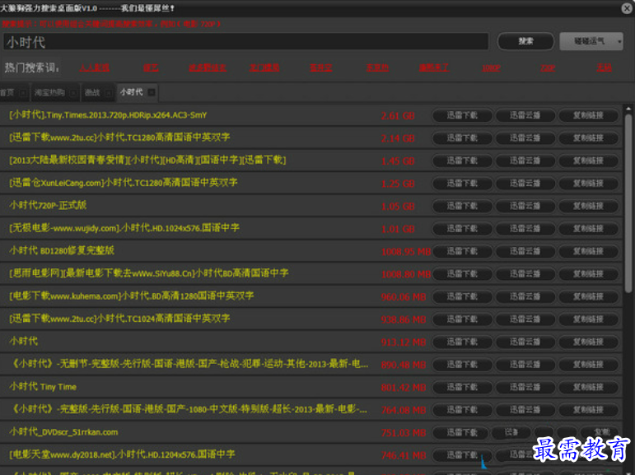Focus the search box containing 小时代
Image resolution: width=635 pixels, height=475 pixels.
tap(245, 42)
